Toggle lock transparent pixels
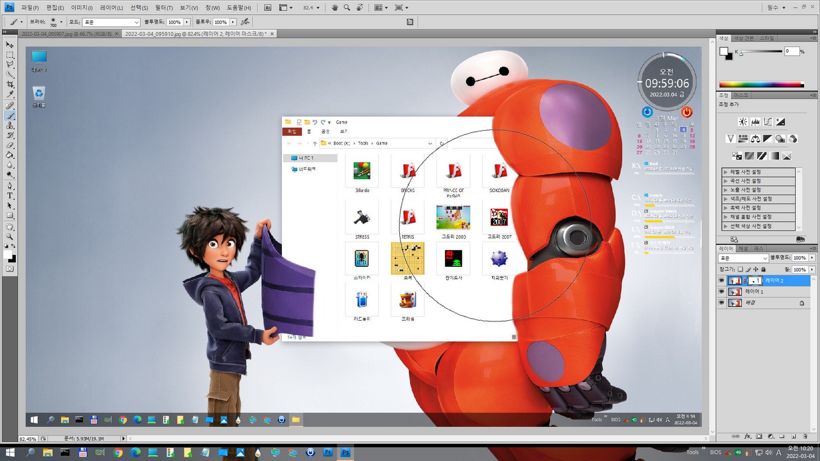This screenshot has width=820, height=461. coord(740,269)
